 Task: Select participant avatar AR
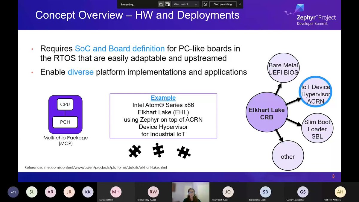[x=50, y=192]
